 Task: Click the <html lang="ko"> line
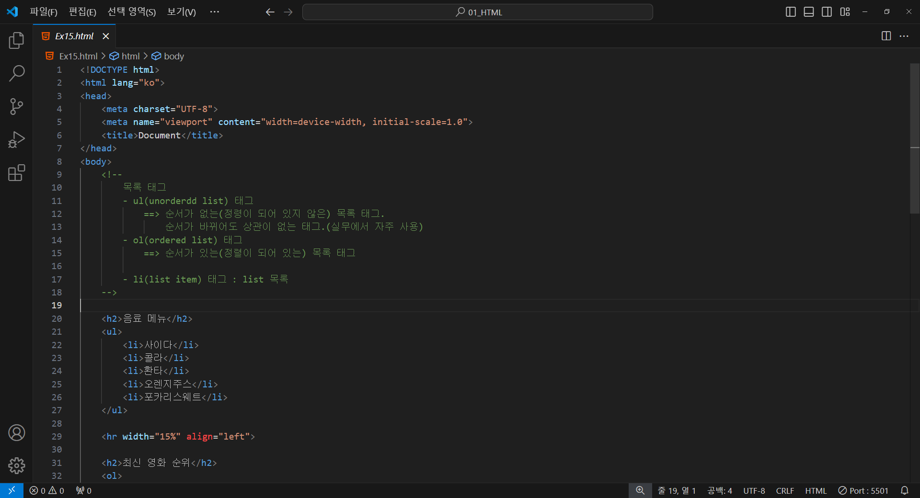122,83
